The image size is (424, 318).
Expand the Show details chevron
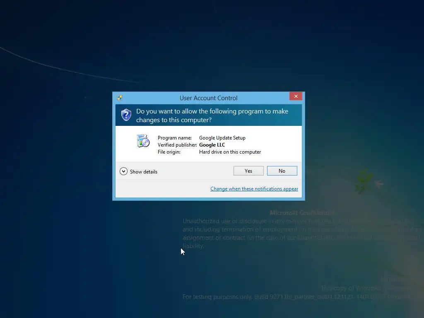click(x=123, y=171)
